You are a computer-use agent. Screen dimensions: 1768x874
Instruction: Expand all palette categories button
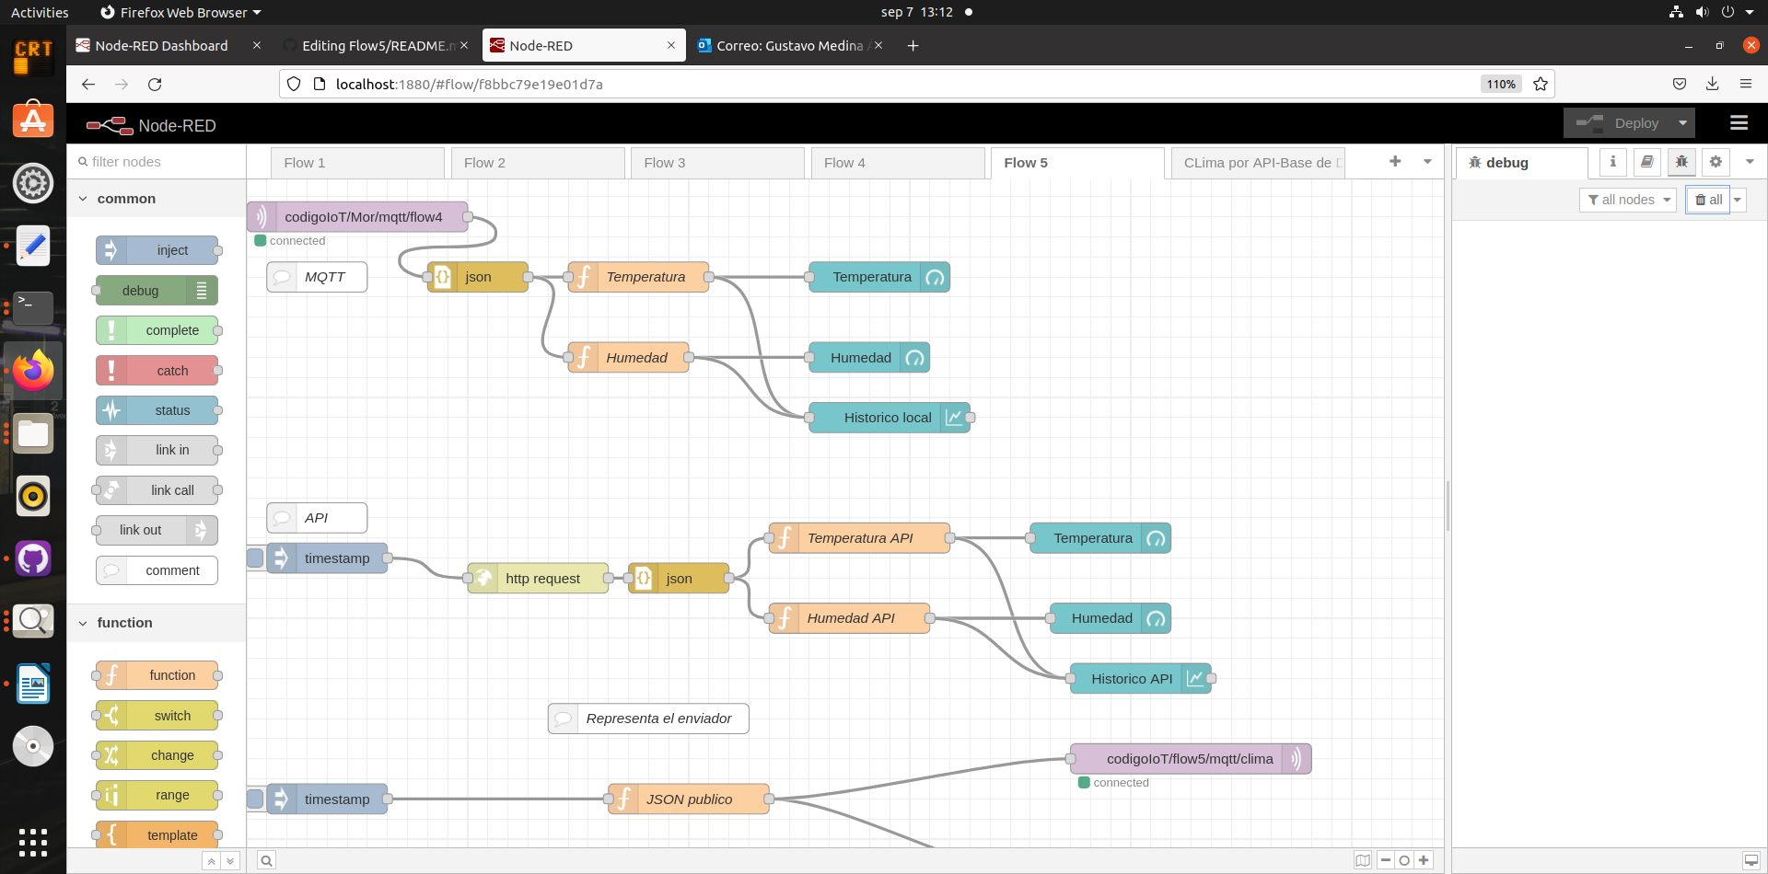click(230, 860)
